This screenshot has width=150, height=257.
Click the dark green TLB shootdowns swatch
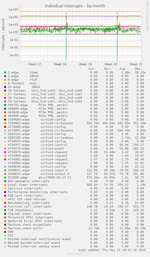[5, 210]
